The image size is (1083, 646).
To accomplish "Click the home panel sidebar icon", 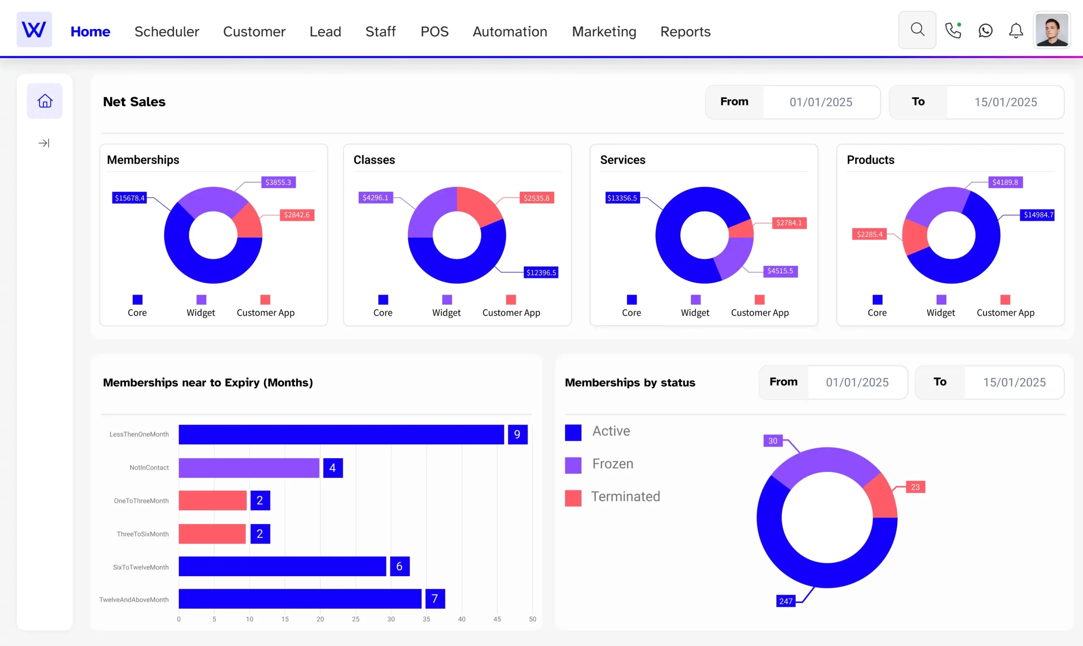I will pyautogui.click(x=44, y=101).
